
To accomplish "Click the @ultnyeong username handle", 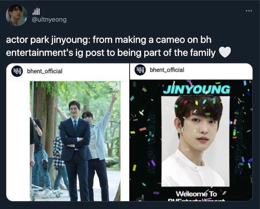I will (49, 20).
